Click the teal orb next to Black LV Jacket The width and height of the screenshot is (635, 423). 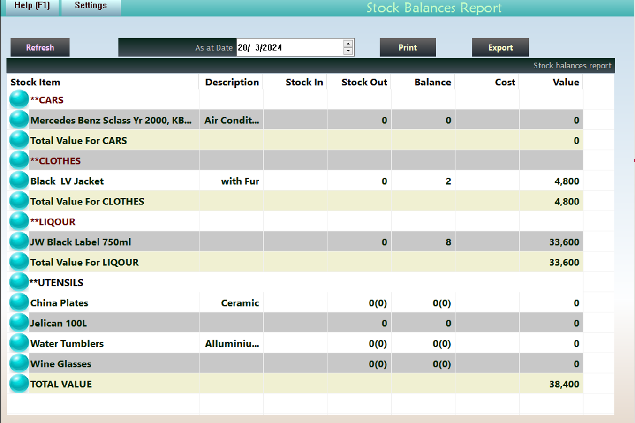coord(19,181)
